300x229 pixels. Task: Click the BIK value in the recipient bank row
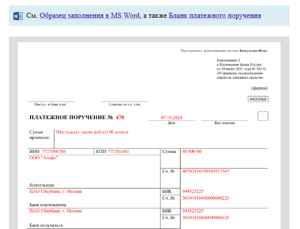coord(193,211)
